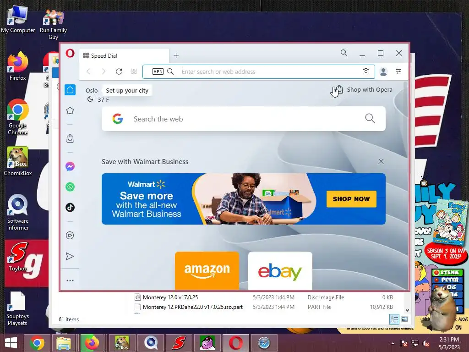
Task: Open Messenger in the sidebar
Action: [x=70, y=166]
